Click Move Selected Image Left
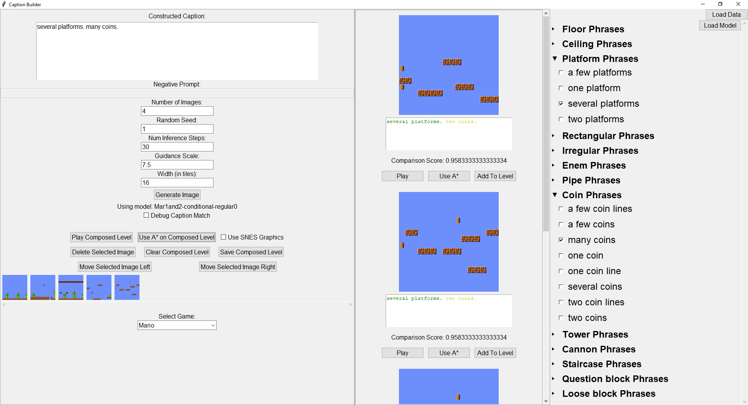Screen dimensions: 748x405 115,267
